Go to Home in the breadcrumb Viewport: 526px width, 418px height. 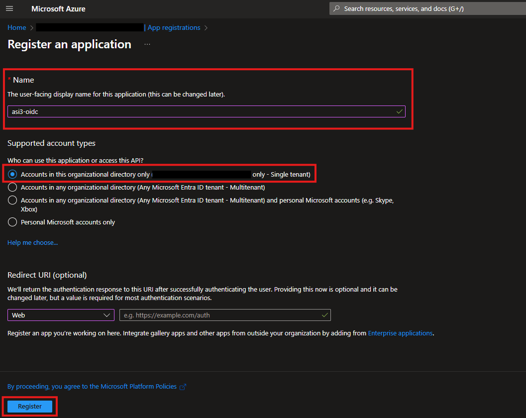17,27
